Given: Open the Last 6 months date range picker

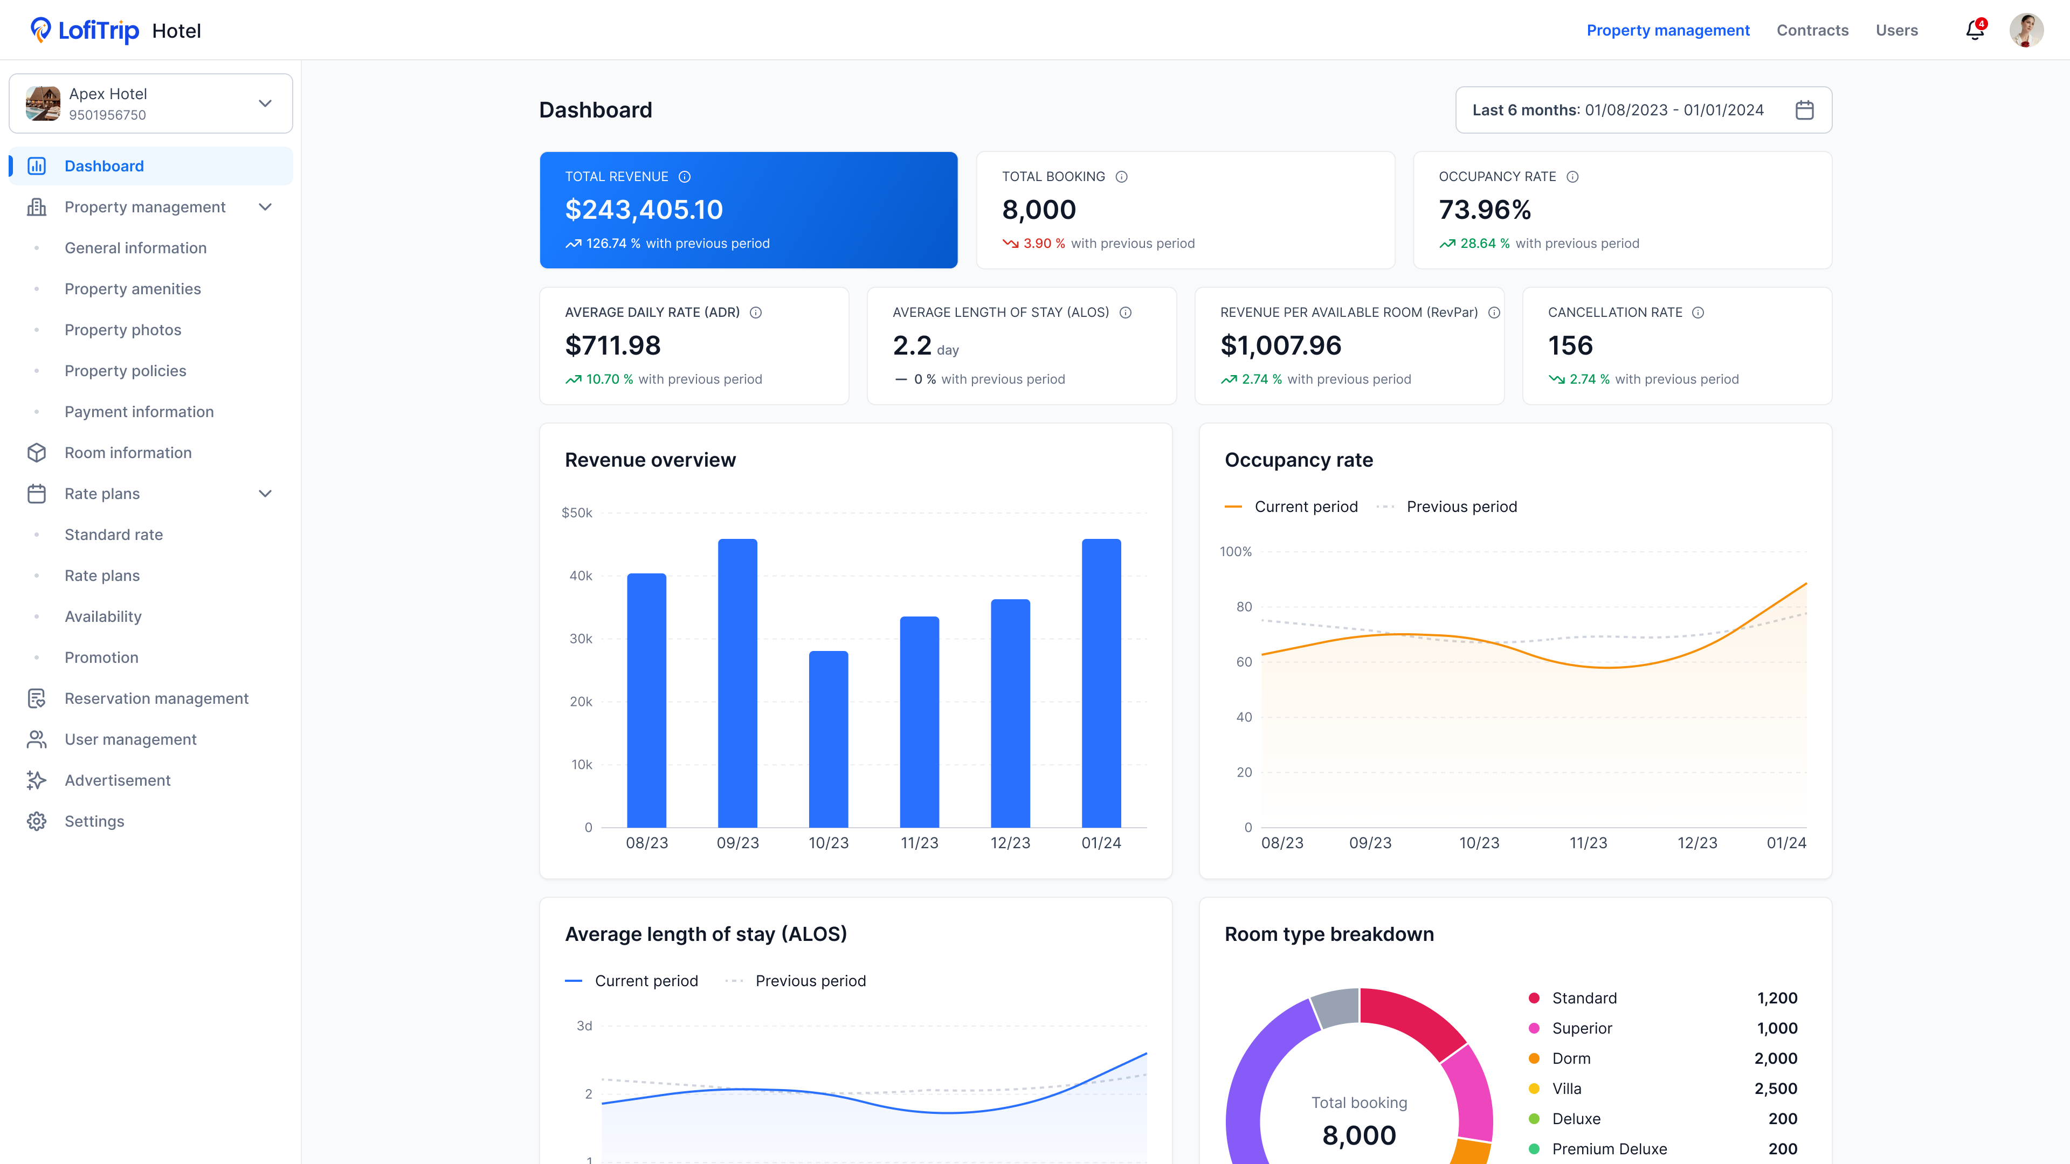Looking at the screenshot, I should pyautogui.click(x=1643, y=110).
